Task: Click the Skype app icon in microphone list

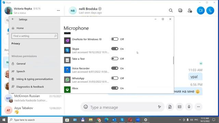Action: pos(67,50)
